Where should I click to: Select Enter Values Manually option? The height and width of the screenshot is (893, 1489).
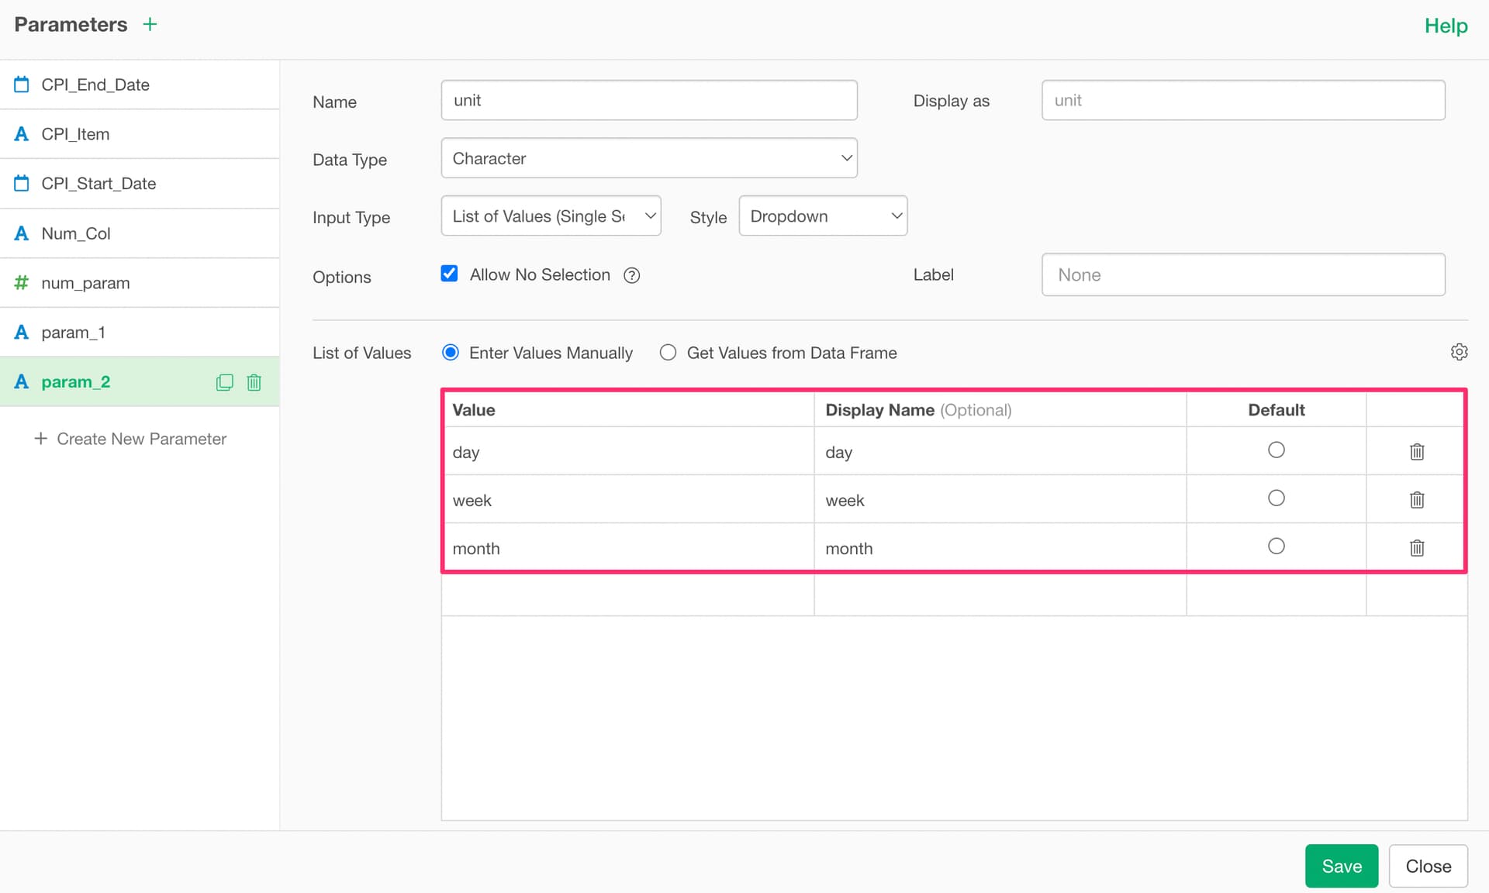451,353
